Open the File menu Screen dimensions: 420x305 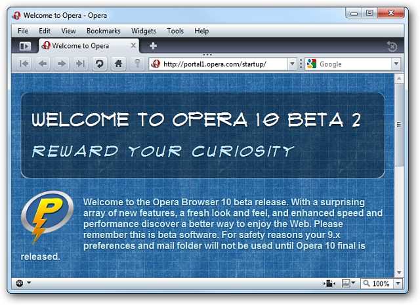[x=23, y=31]
